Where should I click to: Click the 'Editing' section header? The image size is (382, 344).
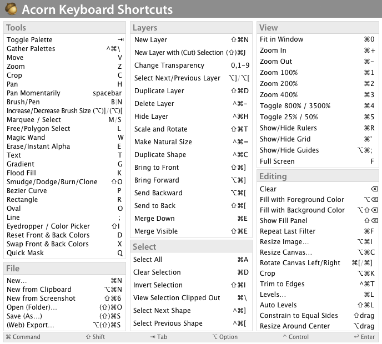pos(318,176)
